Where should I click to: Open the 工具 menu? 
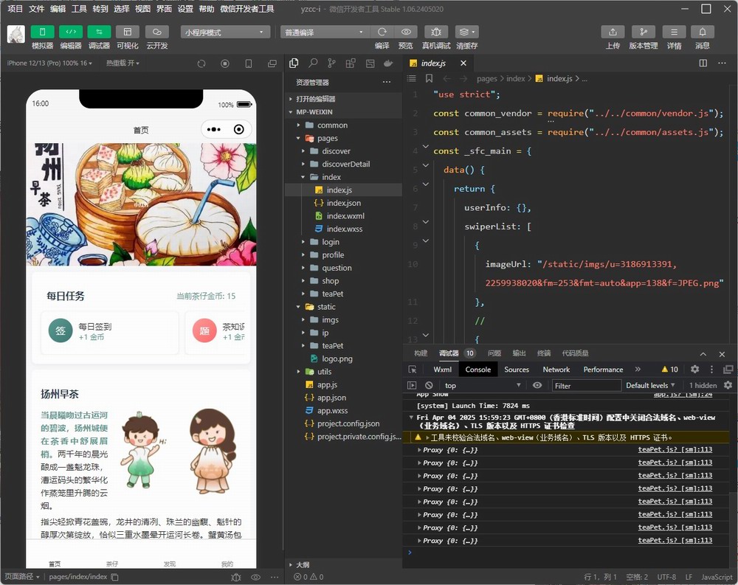tap(79, 9)
